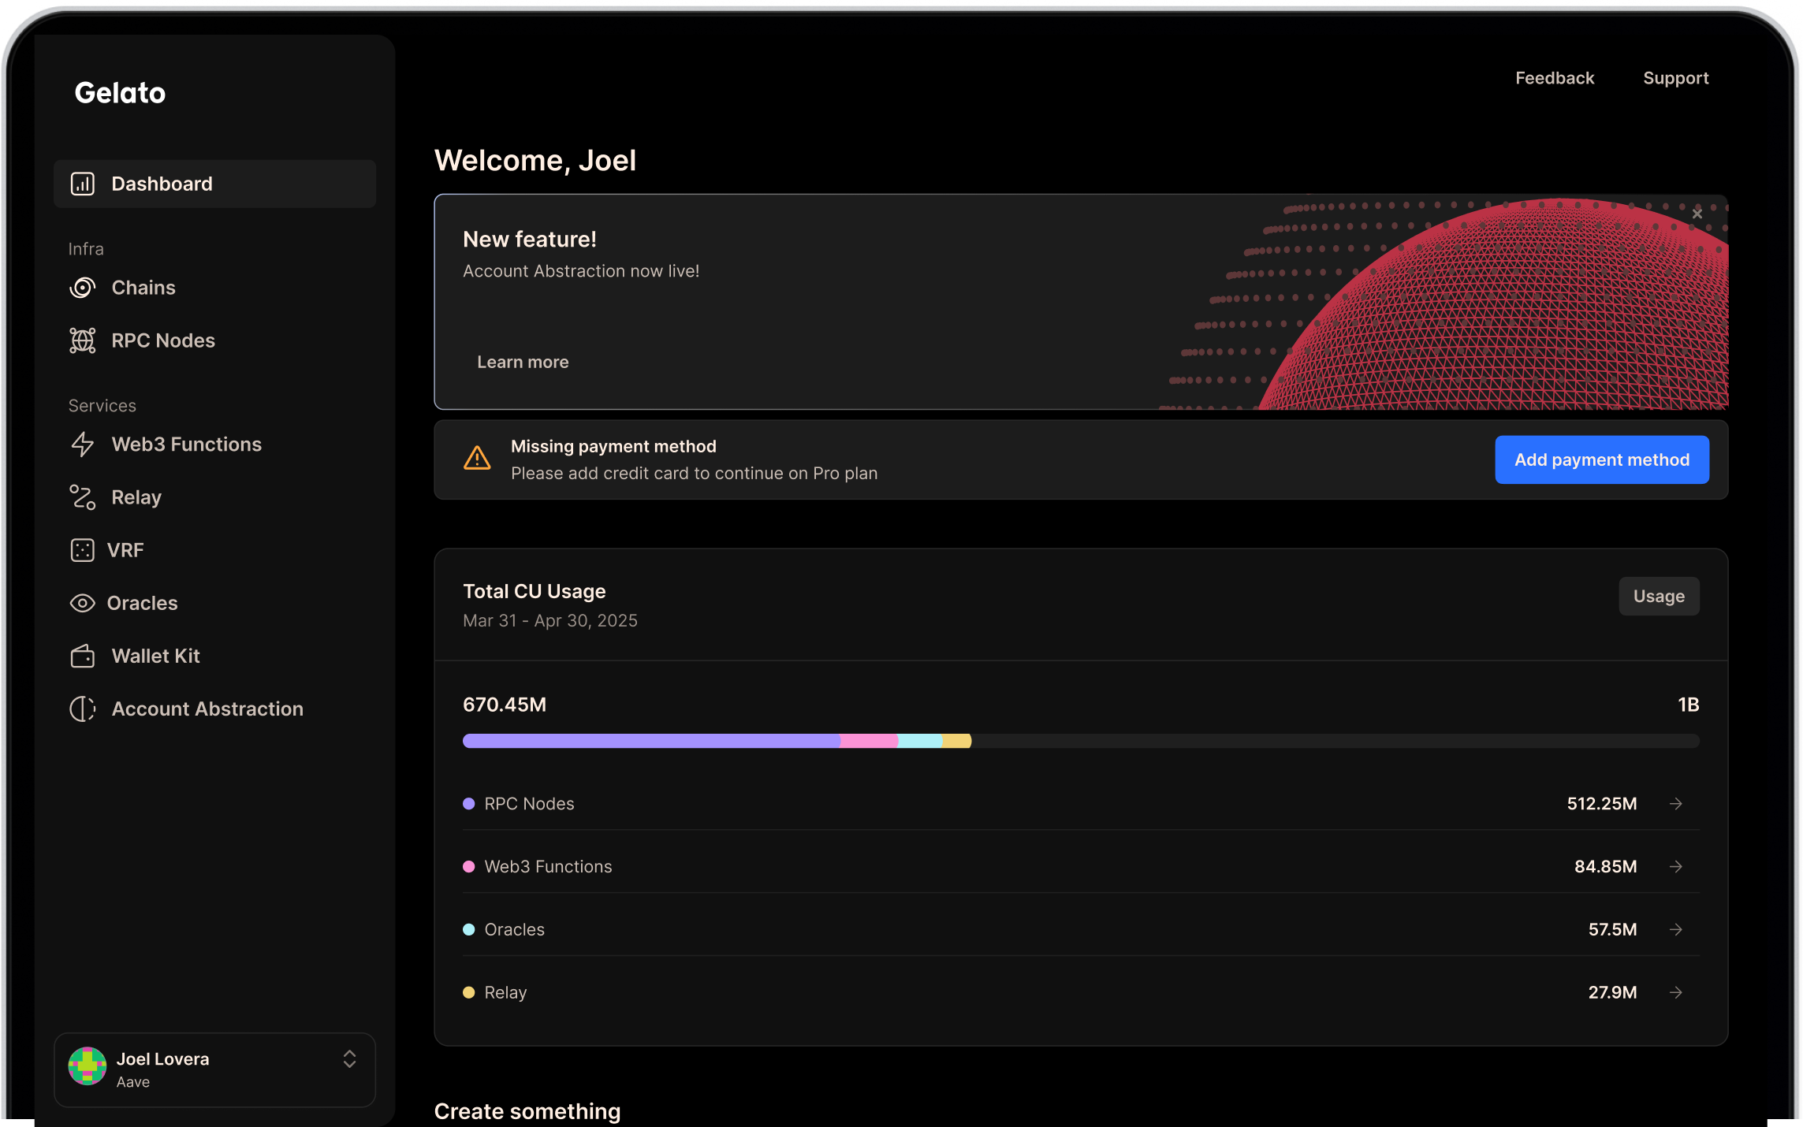This screenshot has width=1803, height=1127.
Task: Click the Create something heading
Action: click(527, 1111)
